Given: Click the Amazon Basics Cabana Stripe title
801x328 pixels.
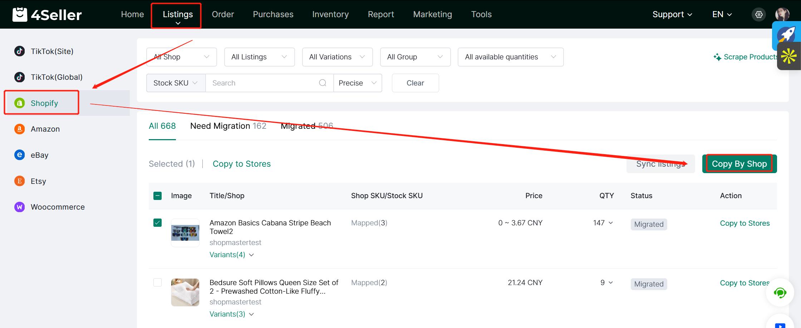Looking at the screenshot, I should (270, 227).
